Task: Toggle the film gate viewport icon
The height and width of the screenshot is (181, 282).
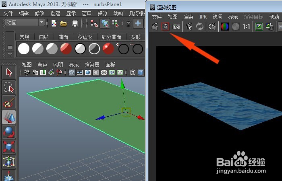Action: click(x=80, y=72)
